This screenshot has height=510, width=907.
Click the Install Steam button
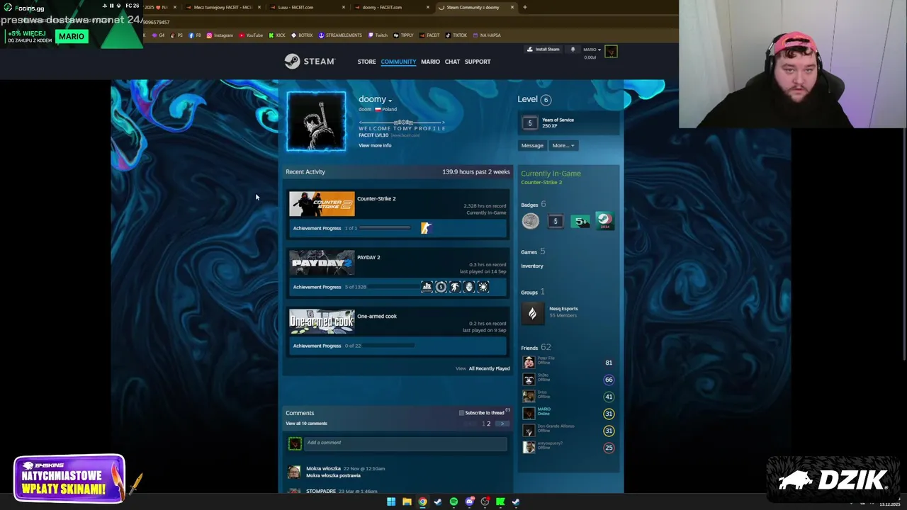tap(543, 50)
